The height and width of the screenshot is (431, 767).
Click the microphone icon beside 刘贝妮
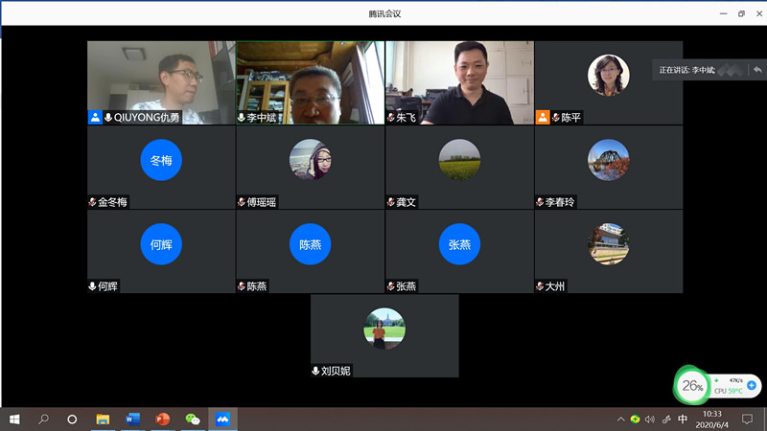click(315, 371)
